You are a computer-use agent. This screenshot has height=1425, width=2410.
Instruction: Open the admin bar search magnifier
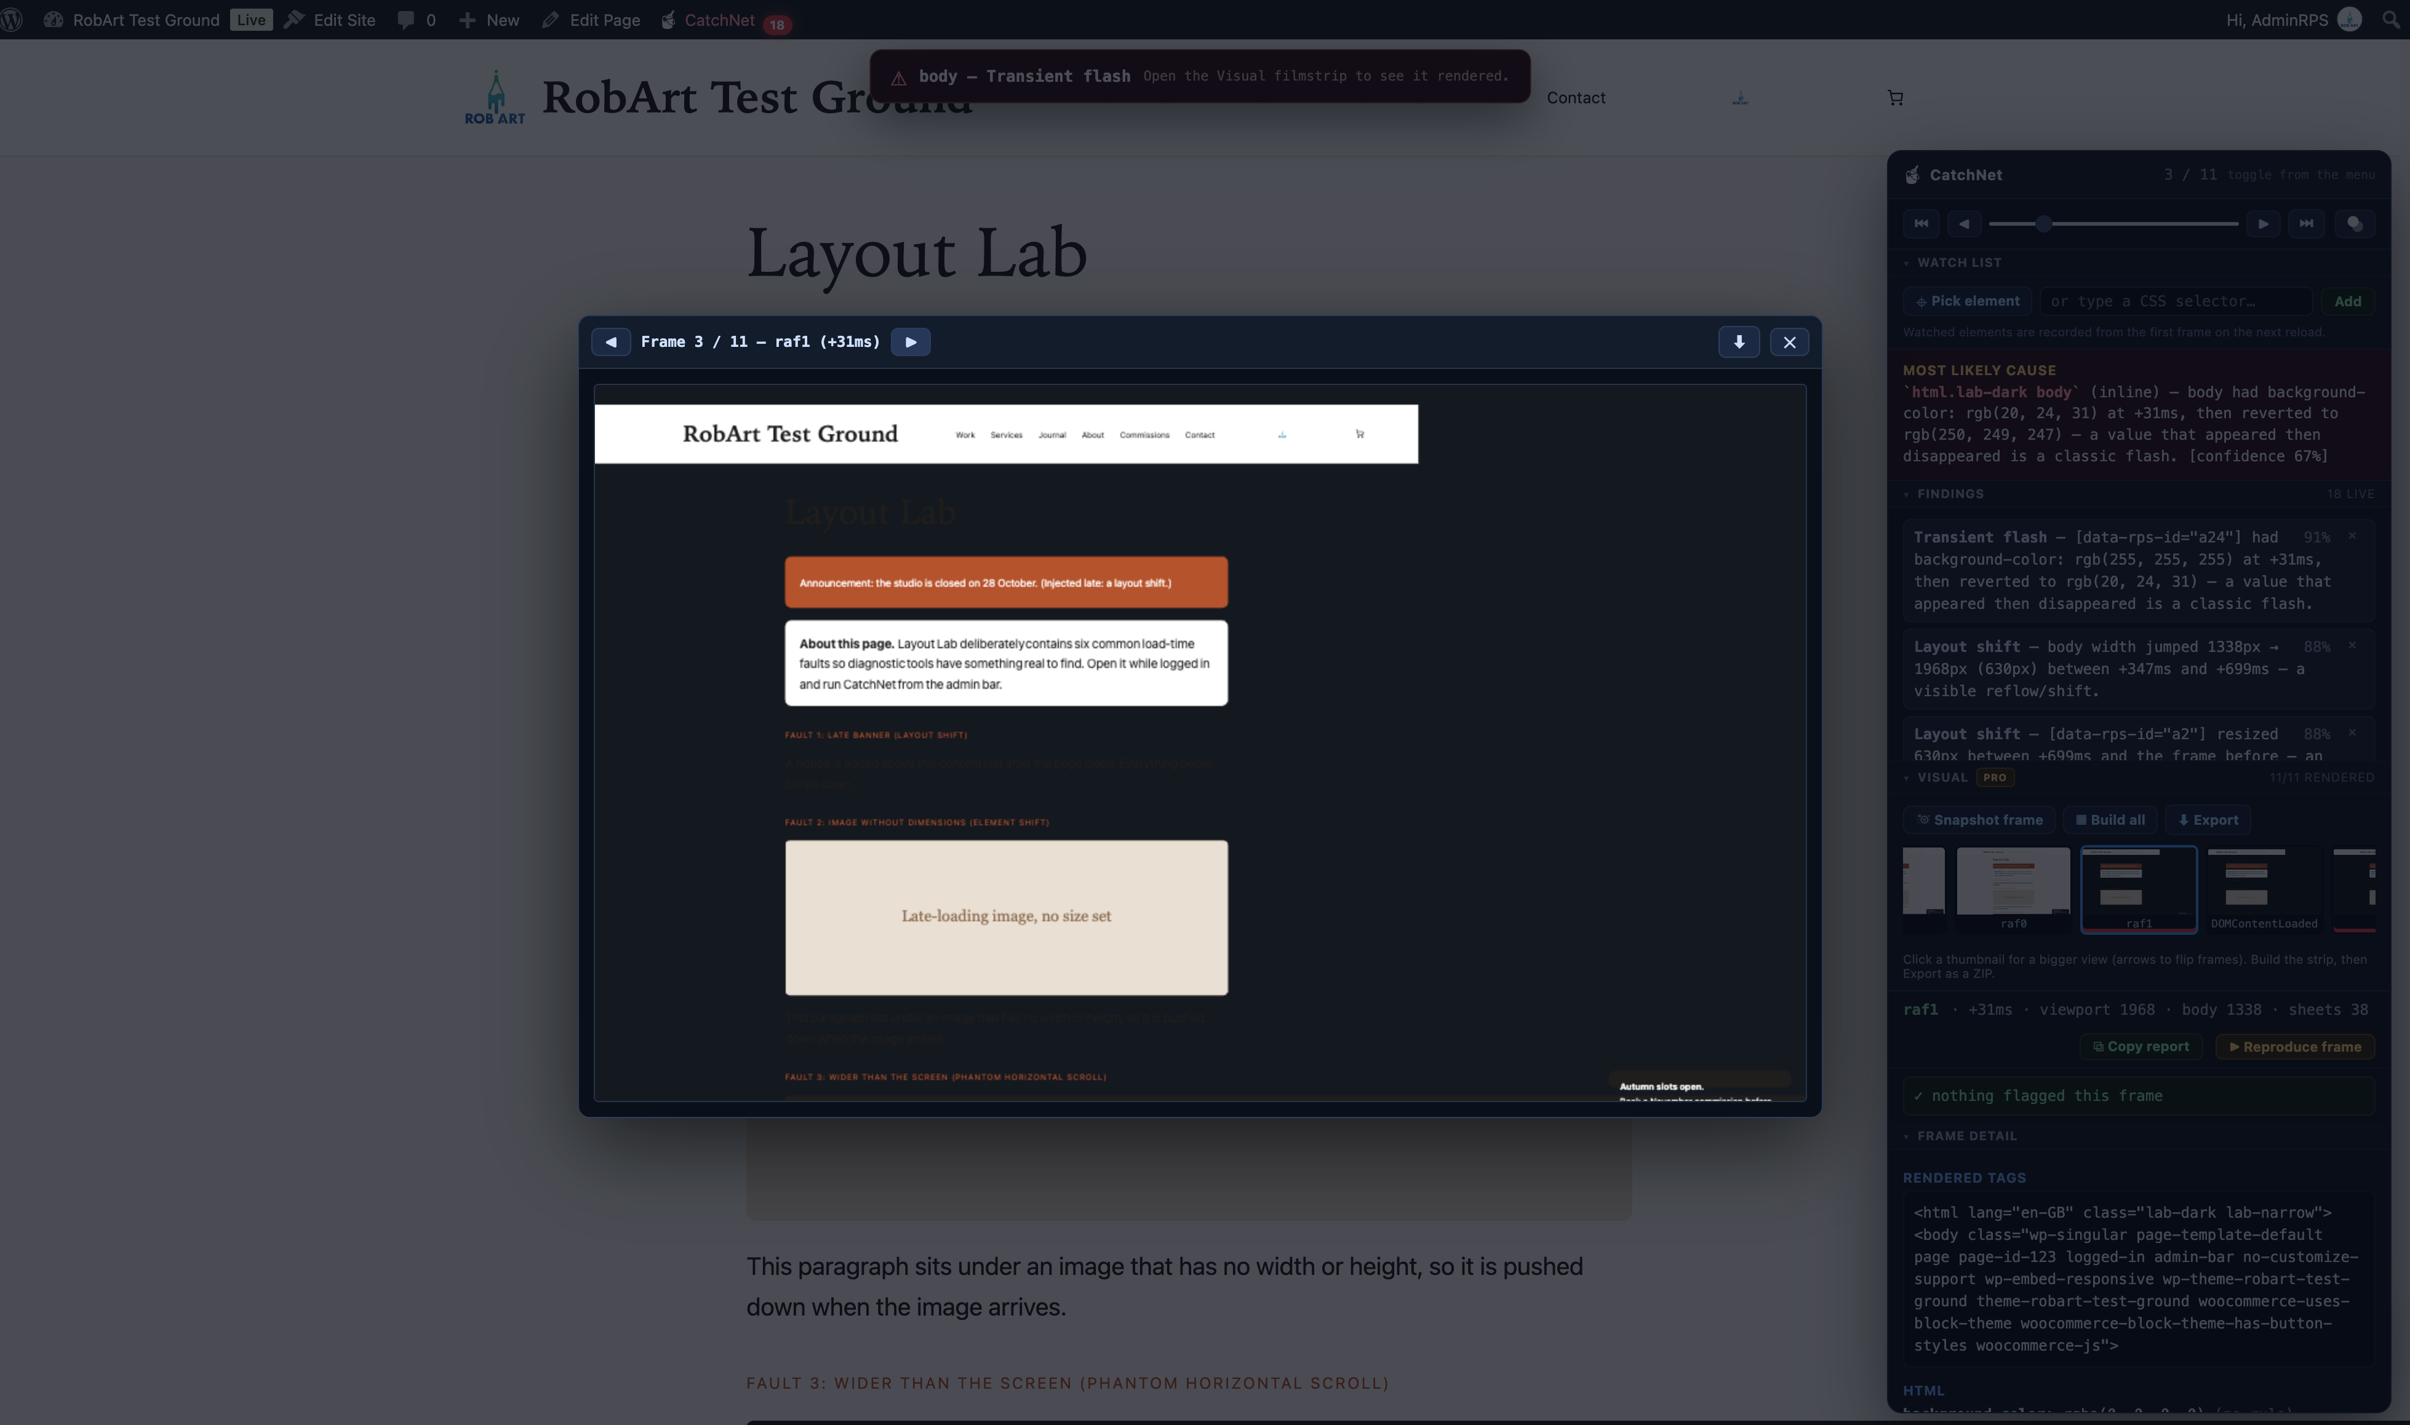[x=2391, y=19]
